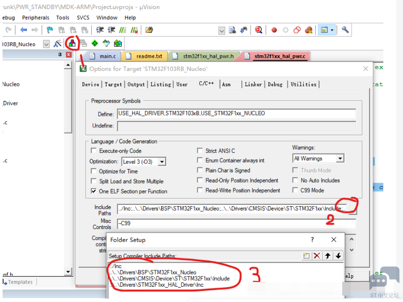Toggle the C99 Mode checkbox
Screen dimensions: 403x302
tap(296, 190)
